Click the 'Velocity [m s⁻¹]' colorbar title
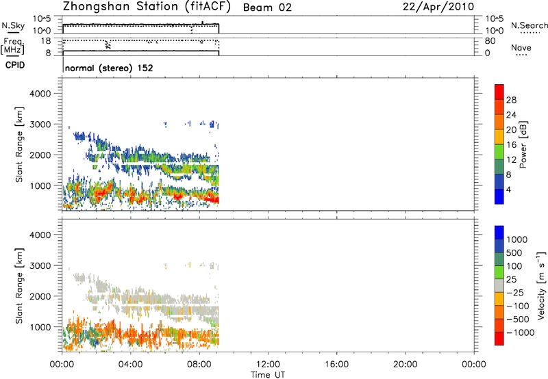The width and height of the screenshot is (548, 379). pyautogui.click(x=541, y=285)
